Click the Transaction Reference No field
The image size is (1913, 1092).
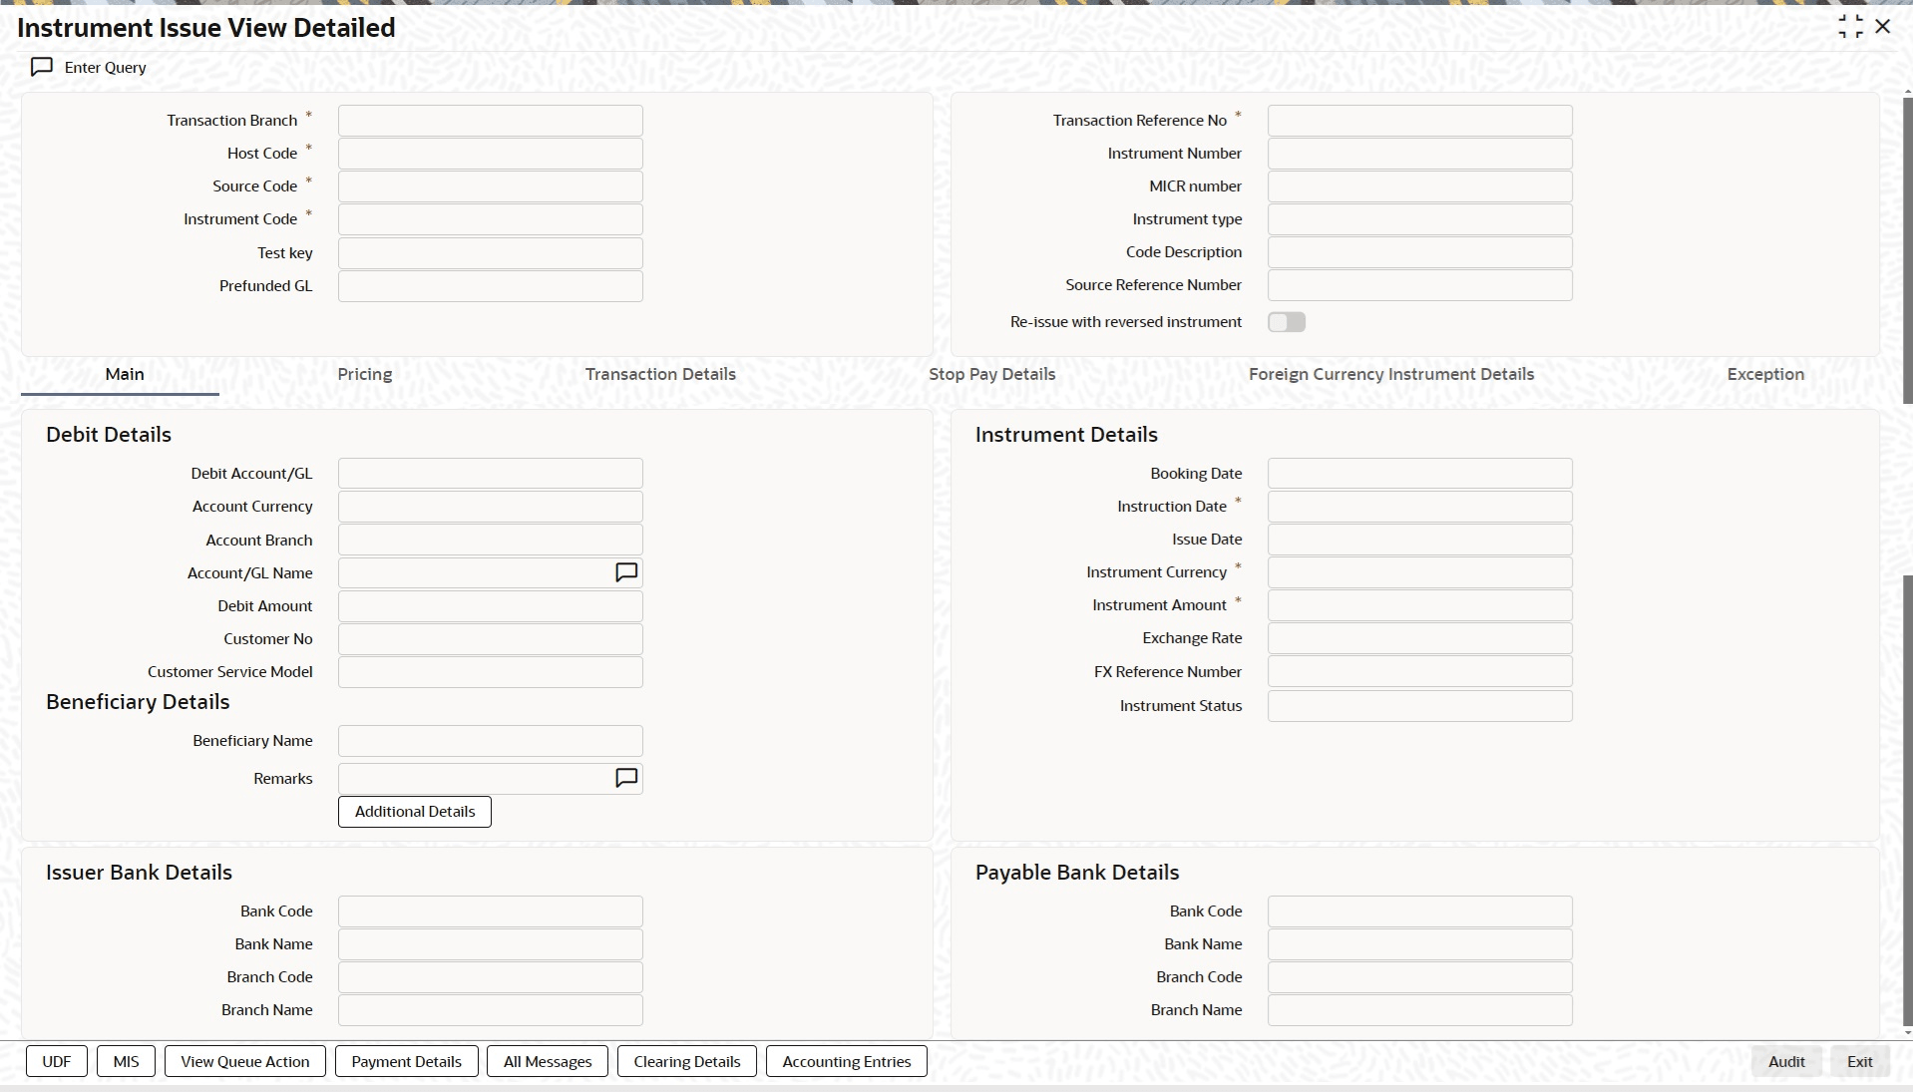(x=1420, y=121)
